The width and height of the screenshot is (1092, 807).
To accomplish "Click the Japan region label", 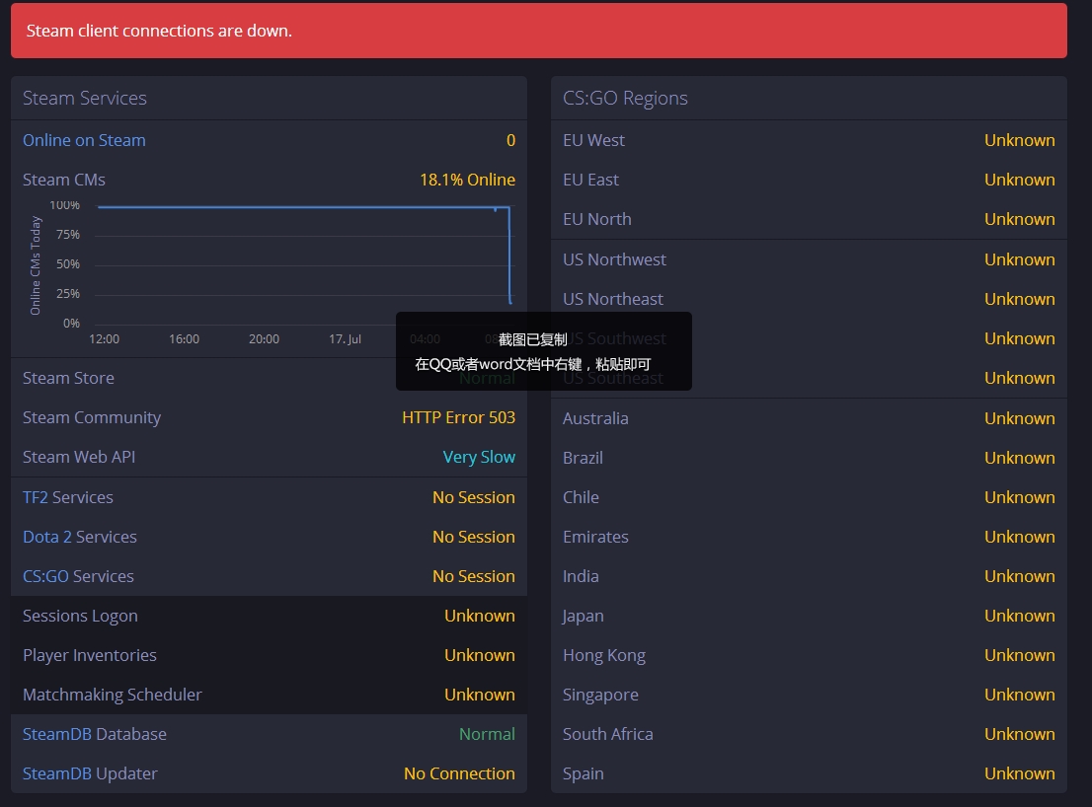I will (x=583, y=616).
